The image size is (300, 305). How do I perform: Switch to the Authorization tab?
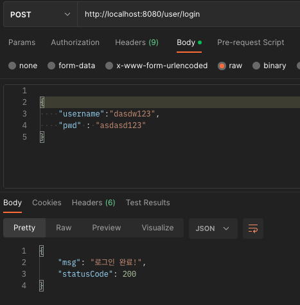pyautogui.click(x=75, y=42)
